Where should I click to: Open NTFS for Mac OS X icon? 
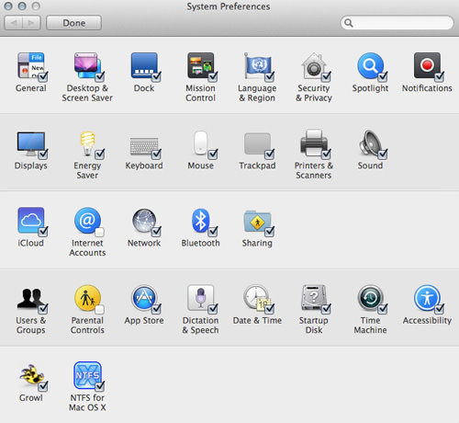click(x=87, y=375)
